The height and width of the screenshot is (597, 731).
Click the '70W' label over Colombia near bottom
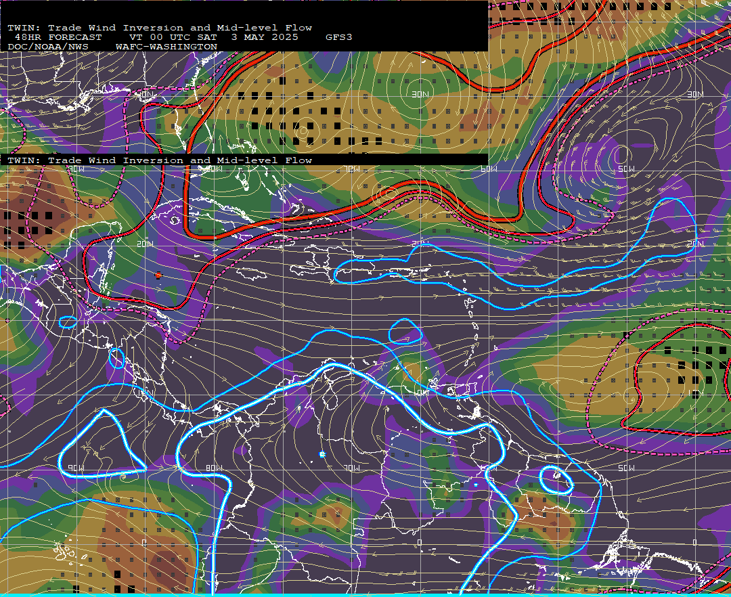352,468
